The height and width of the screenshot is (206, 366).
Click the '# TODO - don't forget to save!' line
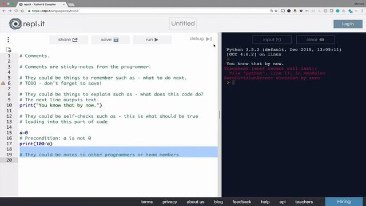[61, 83]
